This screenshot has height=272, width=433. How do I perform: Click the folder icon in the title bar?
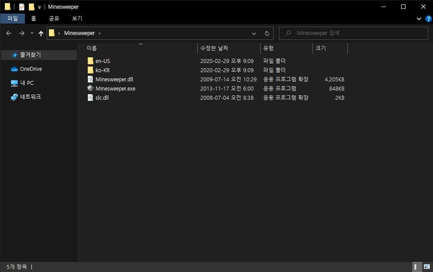7,7
